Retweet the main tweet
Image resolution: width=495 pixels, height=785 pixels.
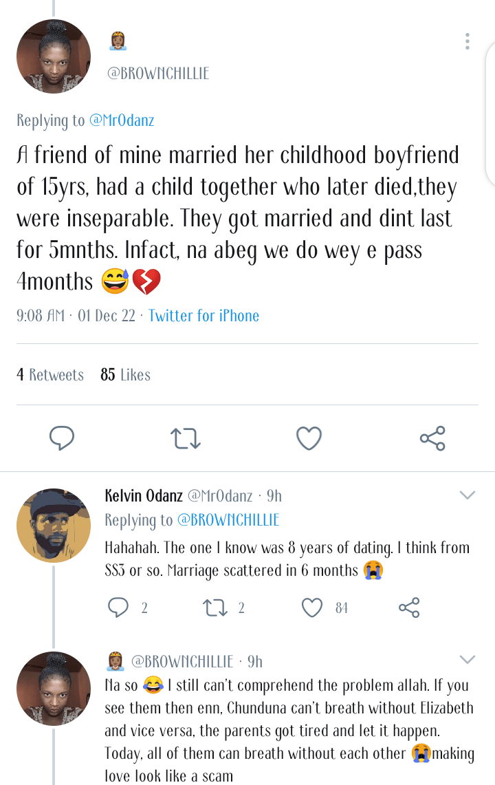(x=185, y=438)
